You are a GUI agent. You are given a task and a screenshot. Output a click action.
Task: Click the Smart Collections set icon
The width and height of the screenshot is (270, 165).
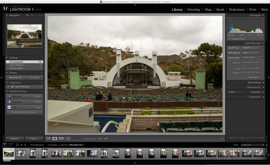tap(12, 87)
